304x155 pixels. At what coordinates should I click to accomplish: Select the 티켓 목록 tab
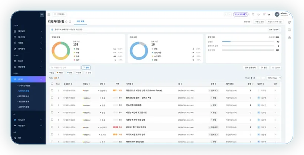(x=80, y=21)
